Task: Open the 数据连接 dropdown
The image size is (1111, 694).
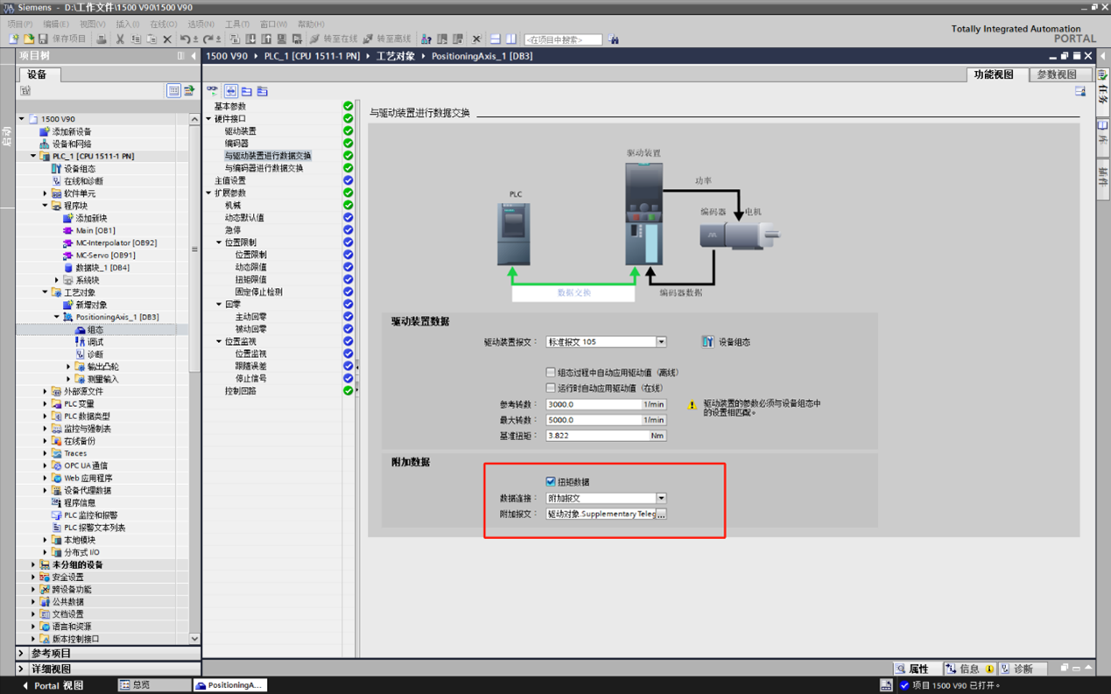Action: [661, 498]
